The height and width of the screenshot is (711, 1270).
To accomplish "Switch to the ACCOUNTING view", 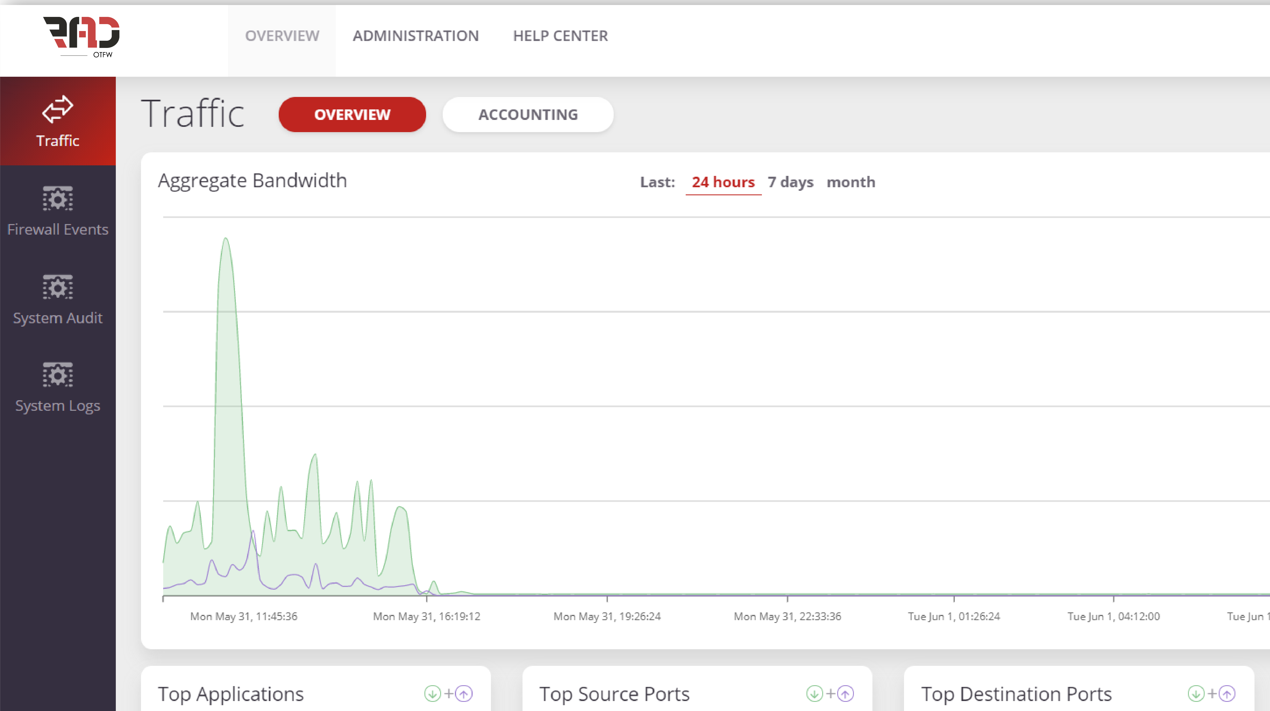I will 528,114.
